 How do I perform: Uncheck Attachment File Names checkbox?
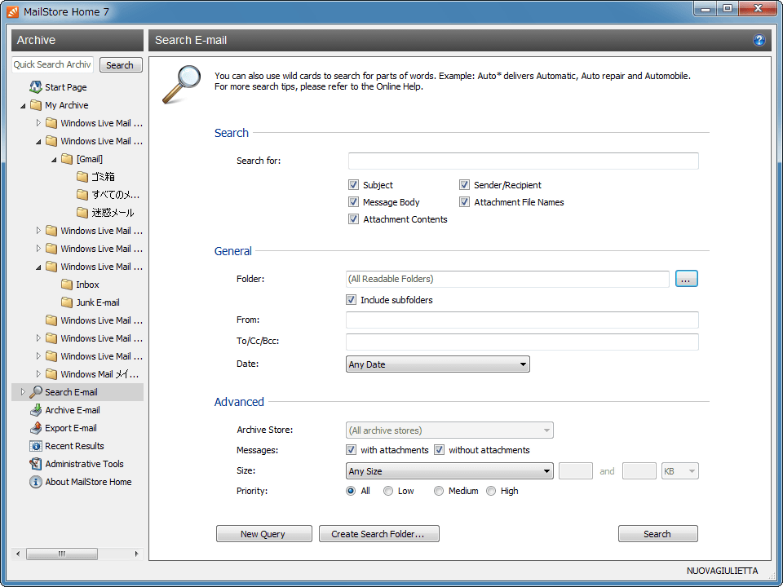pyautogui.click(x=464, y=201)
